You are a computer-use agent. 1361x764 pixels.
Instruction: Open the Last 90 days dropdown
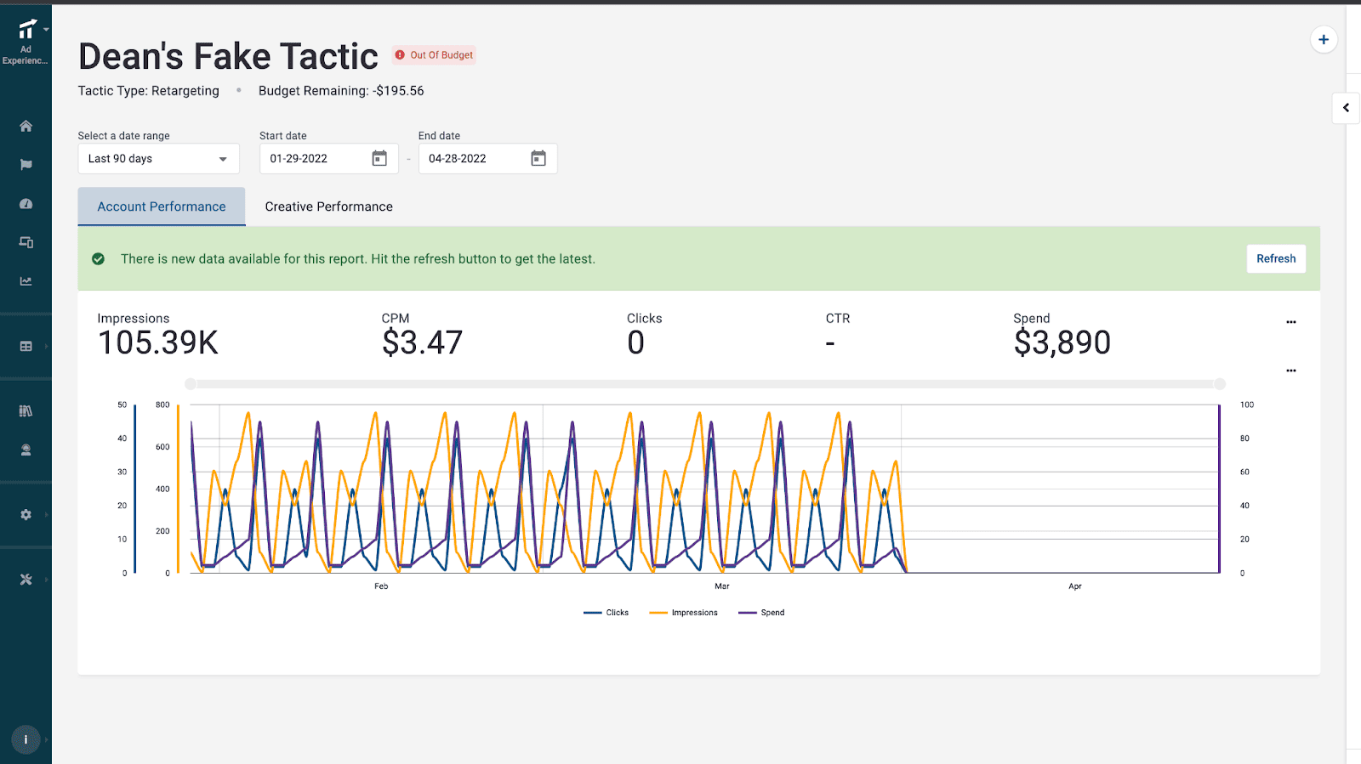click(158, 159)
